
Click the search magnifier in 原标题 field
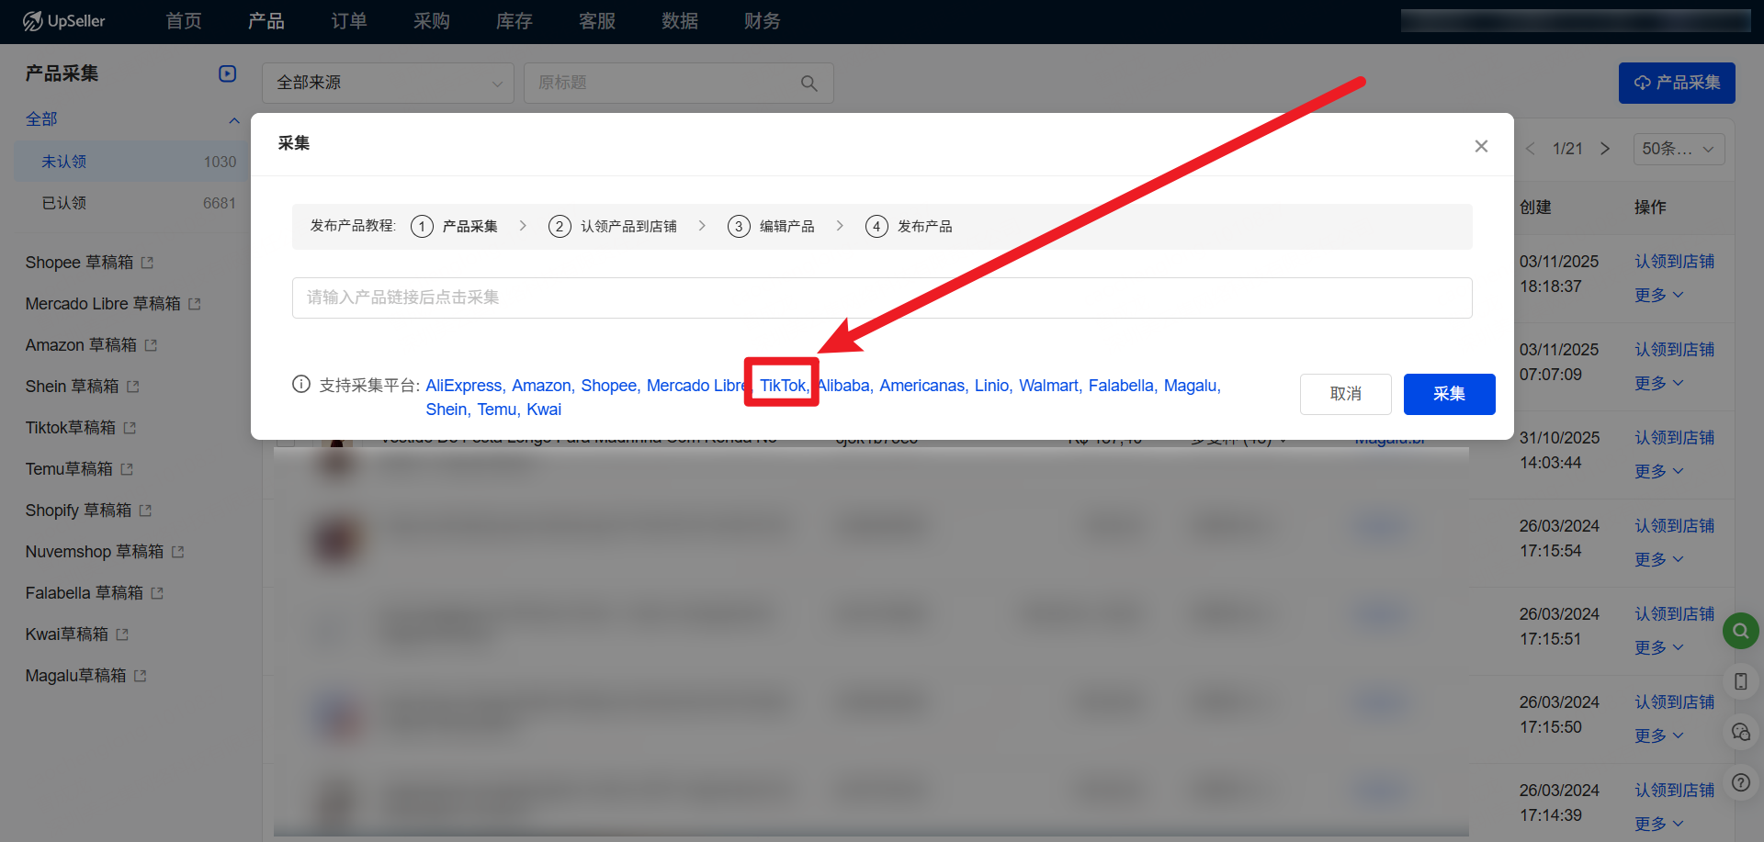click(808, 84)
